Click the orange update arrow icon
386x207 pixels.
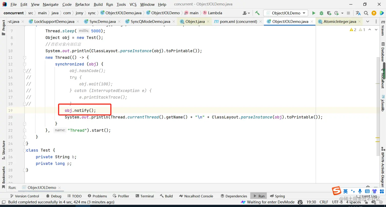pyautogui.click(x=374, y=13)
